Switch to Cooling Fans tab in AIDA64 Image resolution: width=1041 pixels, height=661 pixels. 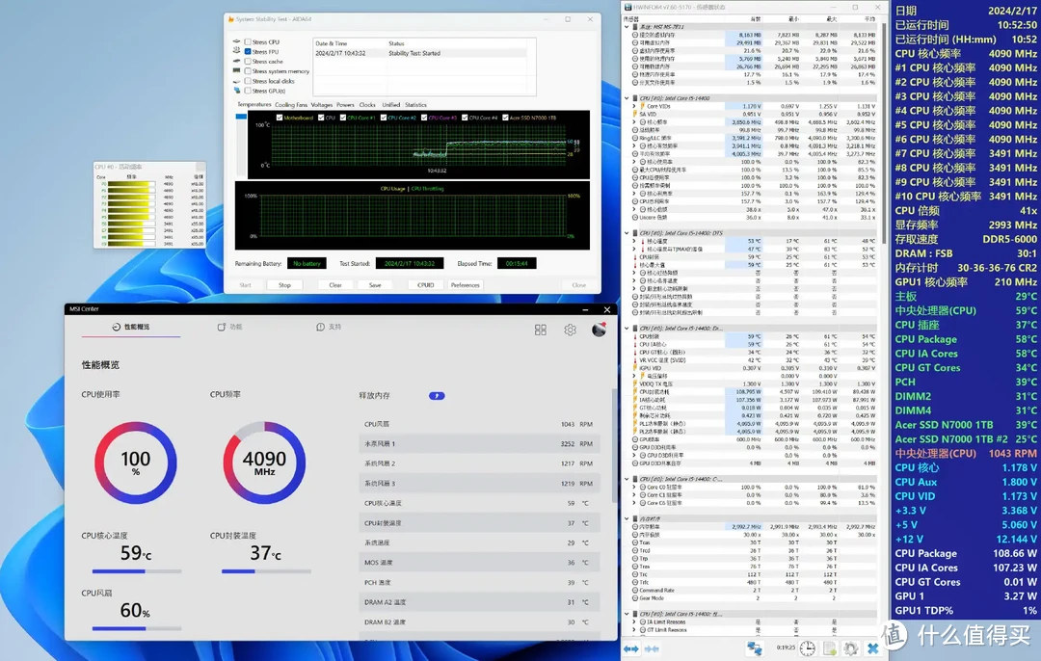tap(291, 105)
